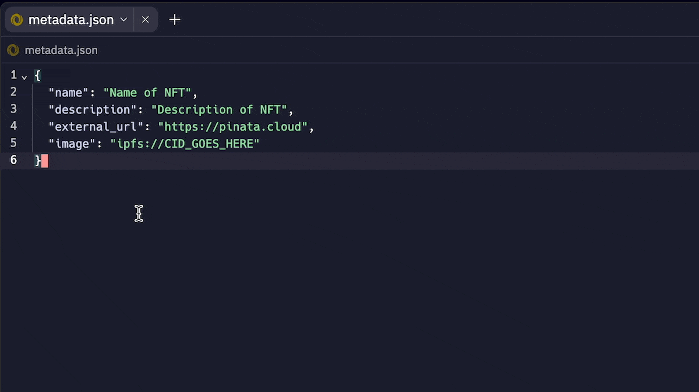Collapse the JSON object fold chevron
Viewport: 699px width, 392px height.
click(24, 76)
